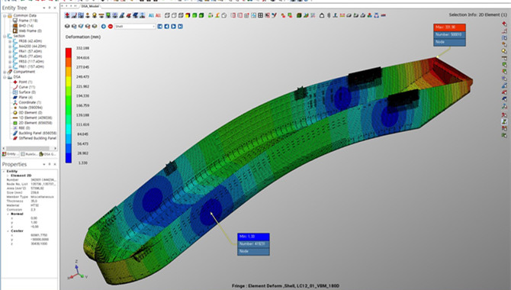Expand the FR38 (42.40m) section node

click(x=10, y=41)
